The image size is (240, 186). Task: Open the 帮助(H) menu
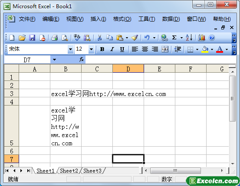pos(222,19)
